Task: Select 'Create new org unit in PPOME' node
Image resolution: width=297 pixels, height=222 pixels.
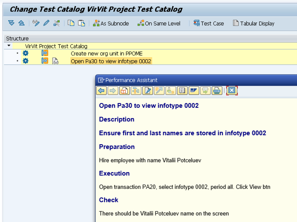Action: pyautogui.click(x=107, y=54)
